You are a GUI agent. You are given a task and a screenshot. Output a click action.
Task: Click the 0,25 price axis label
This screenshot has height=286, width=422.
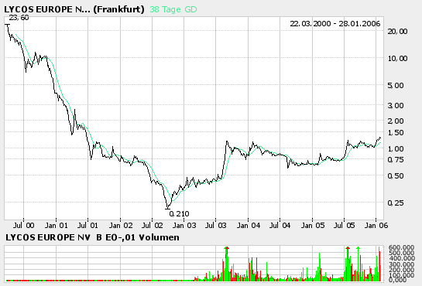(x=396, y=203)
